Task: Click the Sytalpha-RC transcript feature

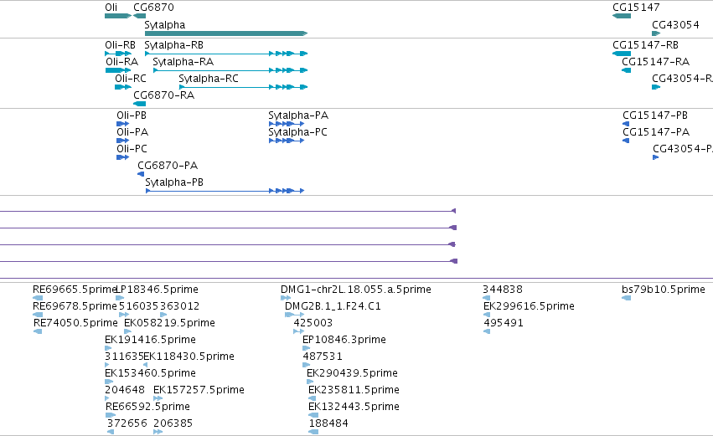Action: (243, 87)
